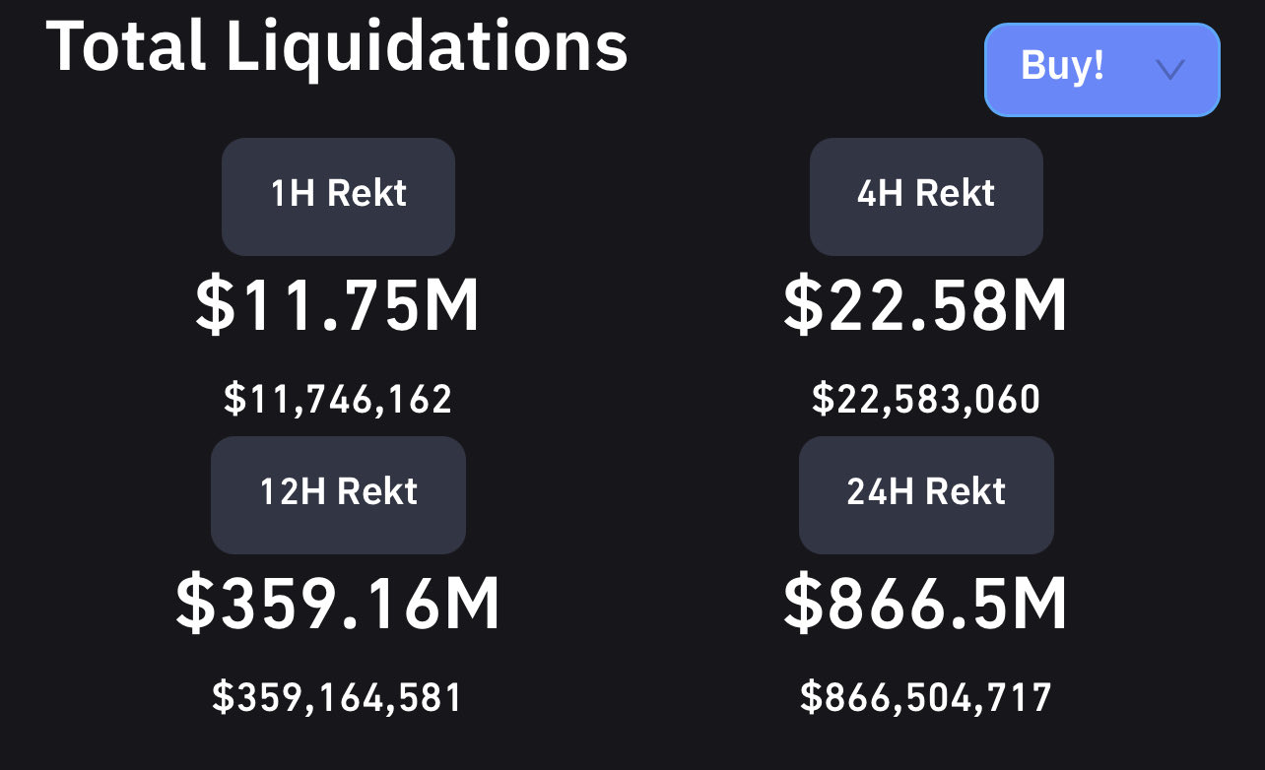Image resolution: width=1265 pixels, height=770 pixels.
Task: Click the Rekt word in 24H button
Action: pos(966,491)
